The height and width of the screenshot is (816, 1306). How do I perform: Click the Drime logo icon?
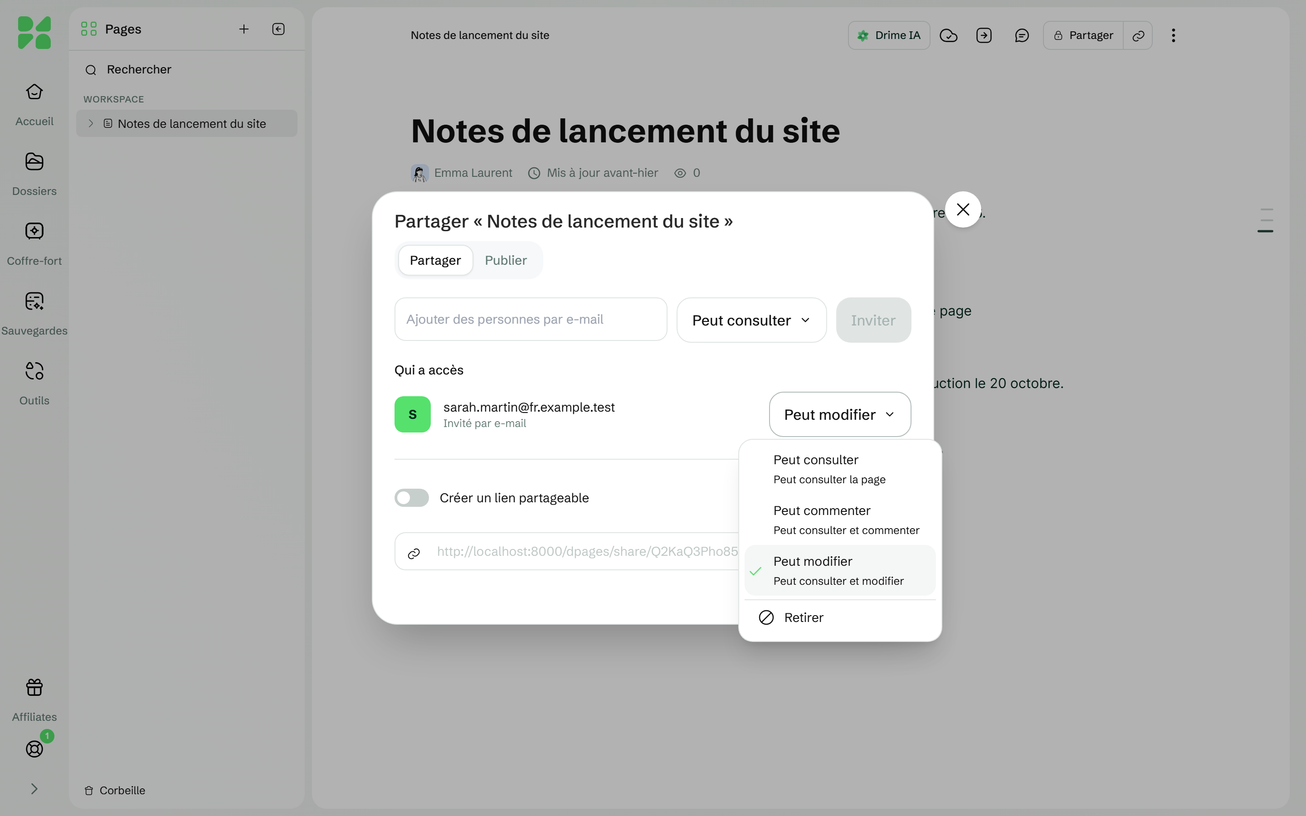34,32
